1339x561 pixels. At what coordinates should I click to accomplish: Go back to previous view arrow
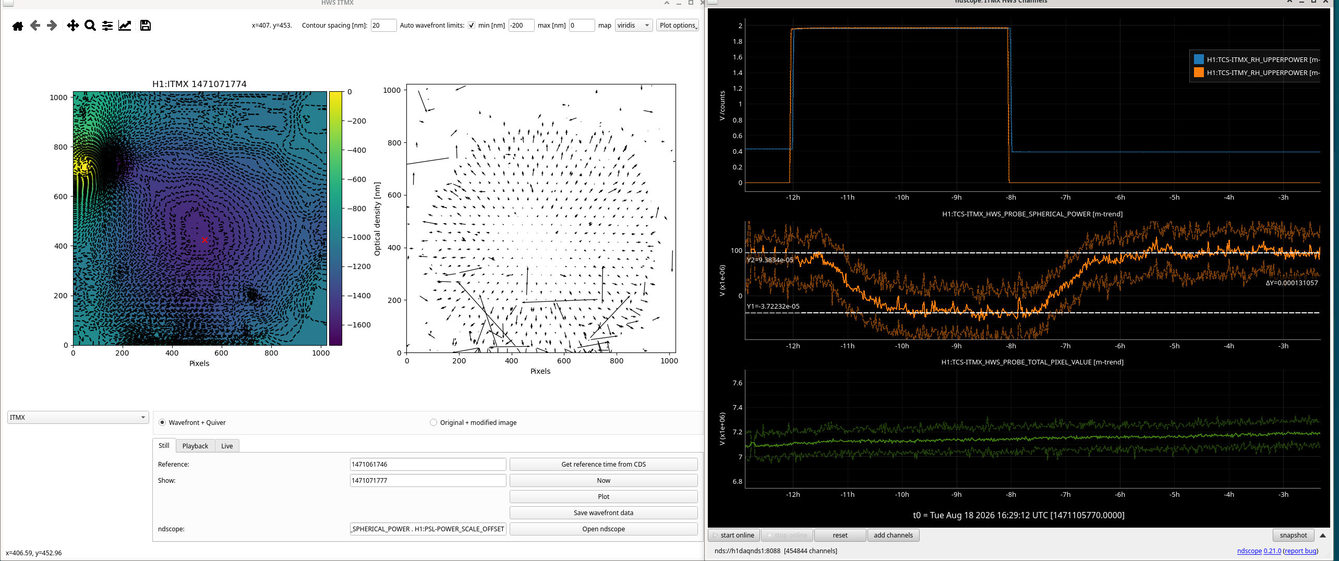(35, 26)
